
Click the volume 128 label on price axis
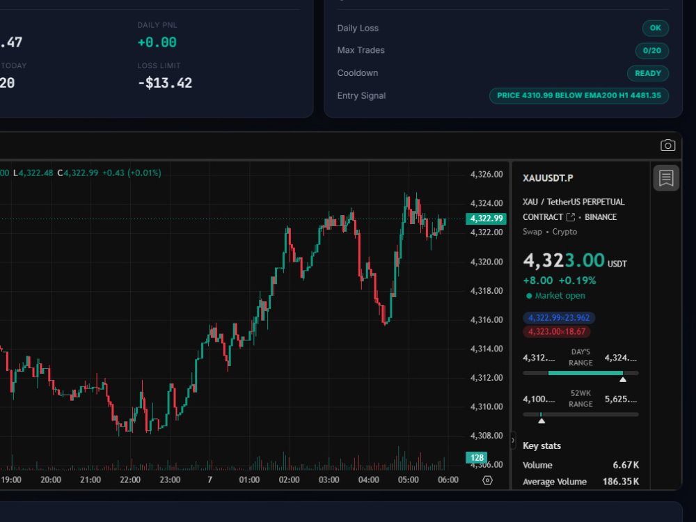[476, 458]
